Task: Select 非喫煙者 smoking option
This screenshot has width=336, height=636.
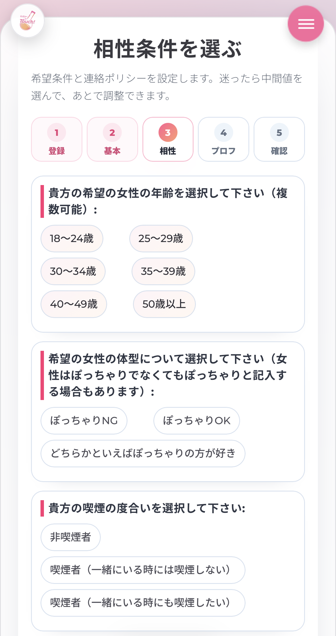Action: 71,537
